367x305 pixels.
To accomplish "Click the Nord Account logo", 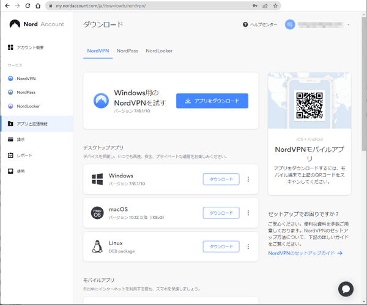I will [37, 24].
